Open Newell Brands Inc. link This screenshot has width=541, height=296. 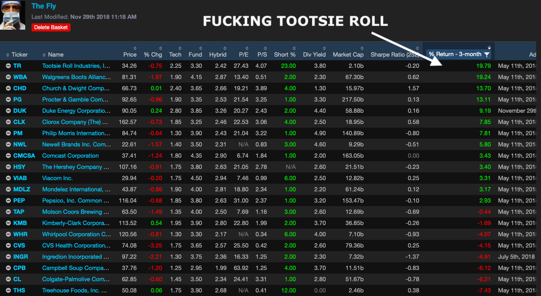point(76,144)
